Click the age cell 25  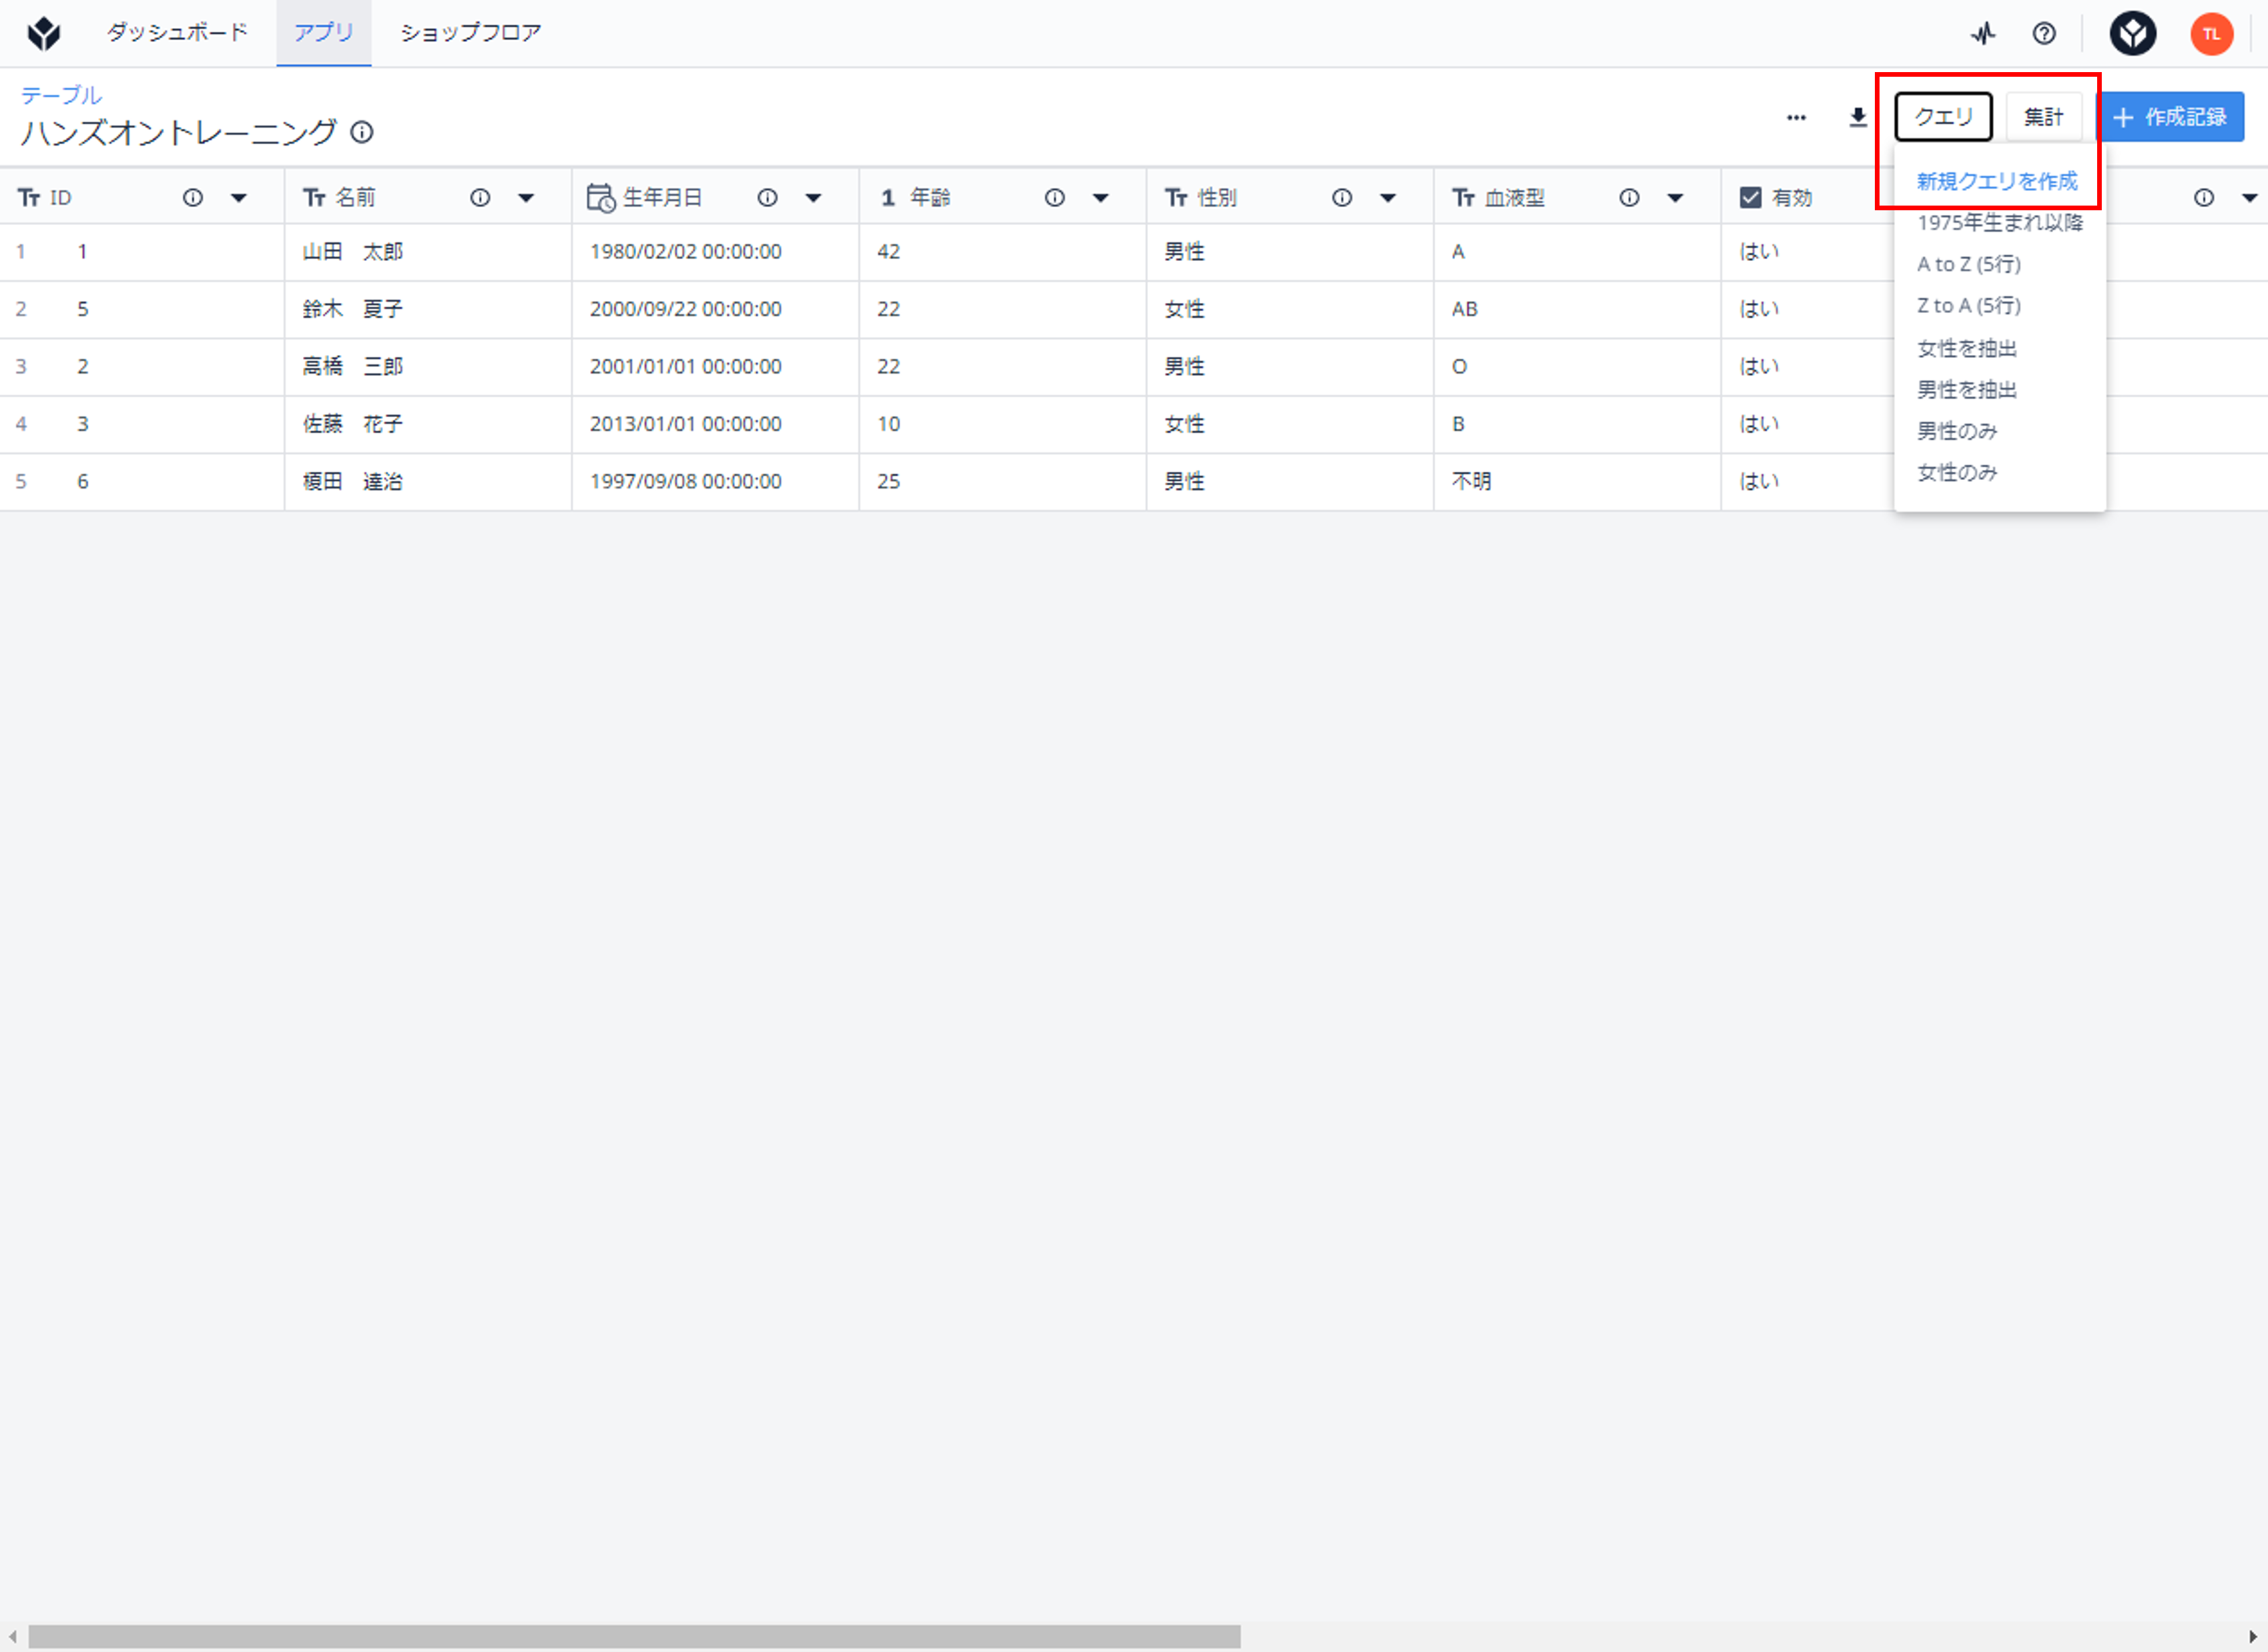point(1002,482)
